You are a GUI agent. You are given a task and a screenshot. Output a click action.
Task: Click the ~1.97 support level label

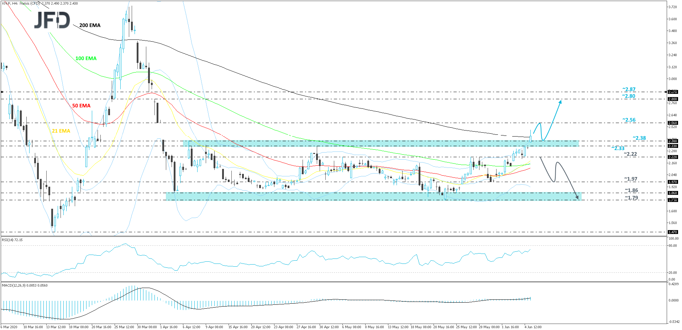(x=630, y=179)
